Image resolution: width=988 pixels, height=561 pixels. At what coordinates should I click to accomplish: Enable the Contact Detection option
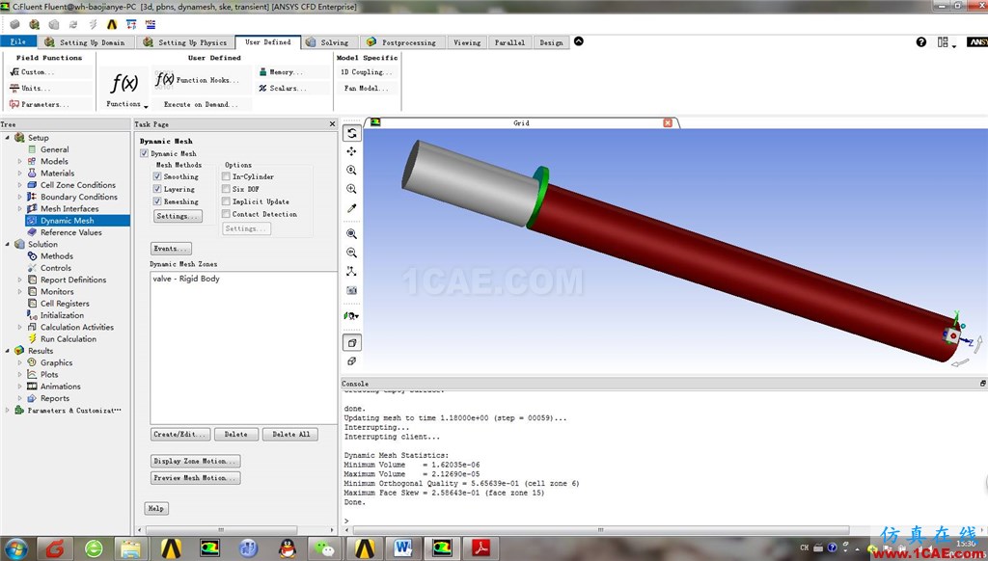pyautogui.click(x=226, y=214)
